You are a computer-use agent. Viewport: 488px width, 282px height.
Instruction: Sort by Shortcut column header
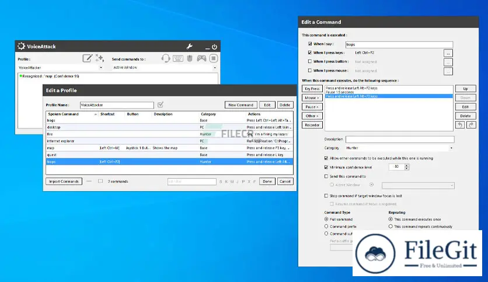click(111, 114)
